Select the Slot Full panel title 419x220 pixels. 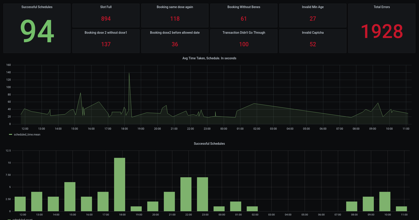pos(106,7)
